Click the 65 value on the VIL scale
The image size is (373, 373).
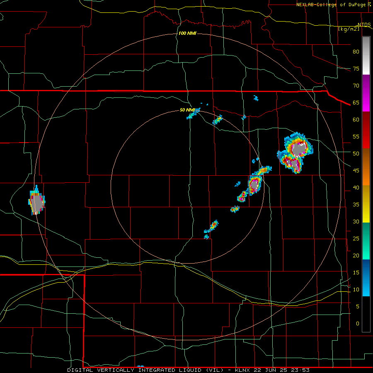click(356, 103)
